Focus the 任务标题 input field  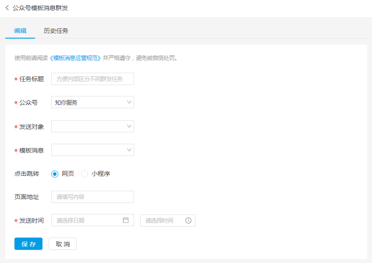pyautogui.click(x=92, y=79)
